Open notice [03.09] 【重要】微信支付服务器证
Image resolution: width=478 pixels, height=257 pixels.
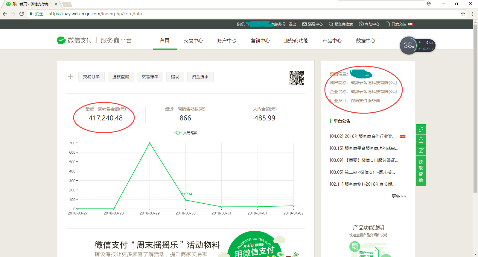click(364, 160)
